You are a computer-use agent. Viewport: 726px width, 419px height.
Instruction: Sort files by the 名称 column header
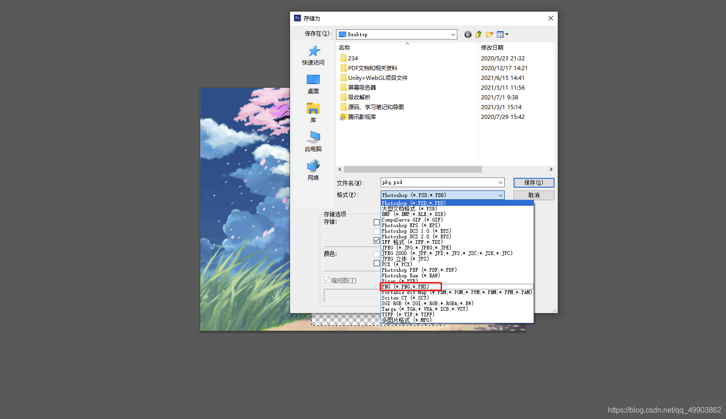click(x=344, y=47)
